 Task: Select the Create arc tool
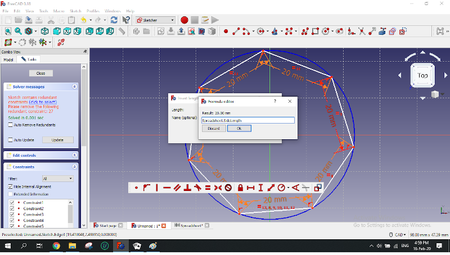click(246, 31)
